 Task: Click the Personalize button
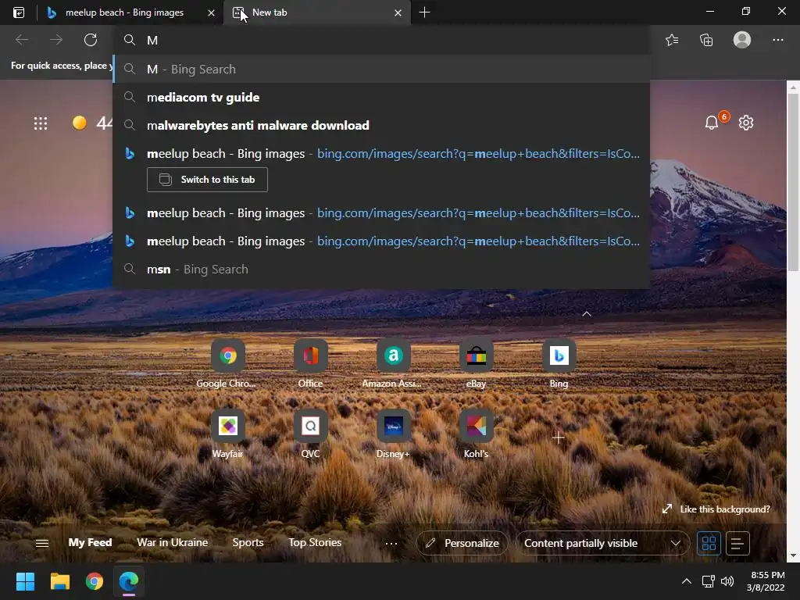click(462, 544)
